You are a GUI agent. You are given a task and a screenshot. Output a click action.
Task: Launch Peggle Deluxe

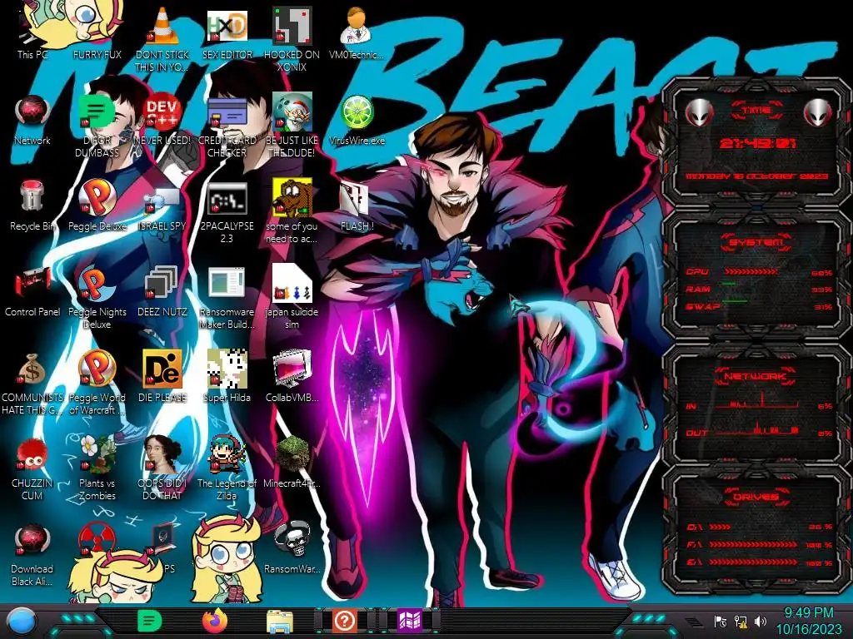pos(97,206)
